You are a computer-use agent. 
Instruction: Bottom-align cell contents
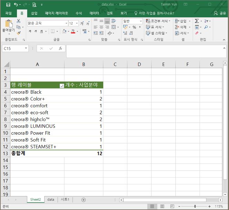(107, 21)
